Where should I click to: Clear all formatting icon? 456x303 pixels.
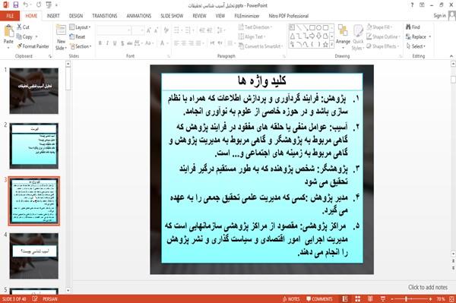166,30
